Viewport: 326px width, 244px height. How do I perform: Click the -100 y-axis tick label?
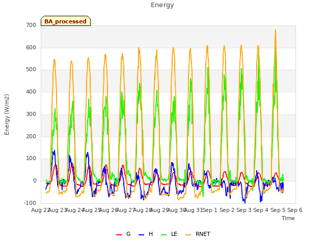coord(30,203)
